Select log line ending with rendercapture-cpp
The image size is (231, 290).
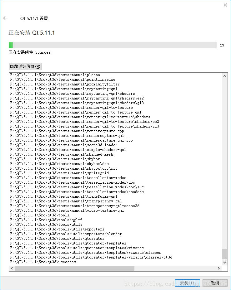click(67, 131)
